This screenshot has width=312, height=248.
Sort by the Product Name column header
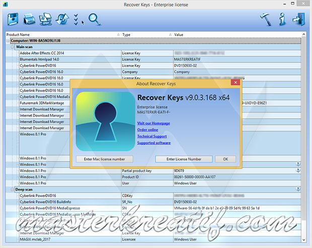(63, 35)
